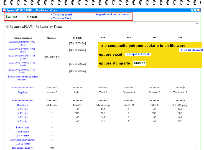The height and width of the screenshot is (150, 204).
Task: Click result [07°c 67 03>BA]
Action: click(77, 43)
